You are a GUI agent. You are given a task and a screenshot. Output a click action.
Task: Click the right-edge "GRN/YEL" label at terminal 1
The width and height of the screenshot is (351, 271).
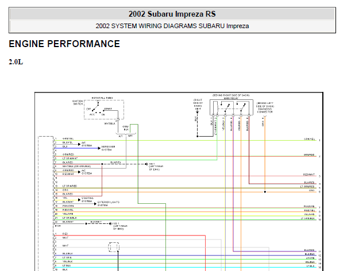(310, 139)
